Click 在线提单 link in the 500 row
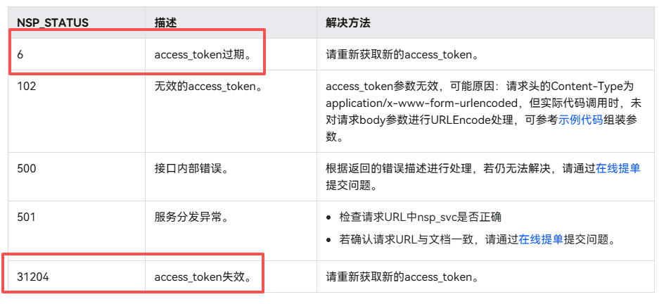 (618, 169)
